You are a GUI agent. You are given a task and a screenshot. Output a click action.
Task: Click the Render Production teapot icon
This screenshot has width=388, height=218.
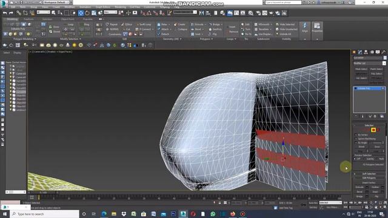coord(271,13)
